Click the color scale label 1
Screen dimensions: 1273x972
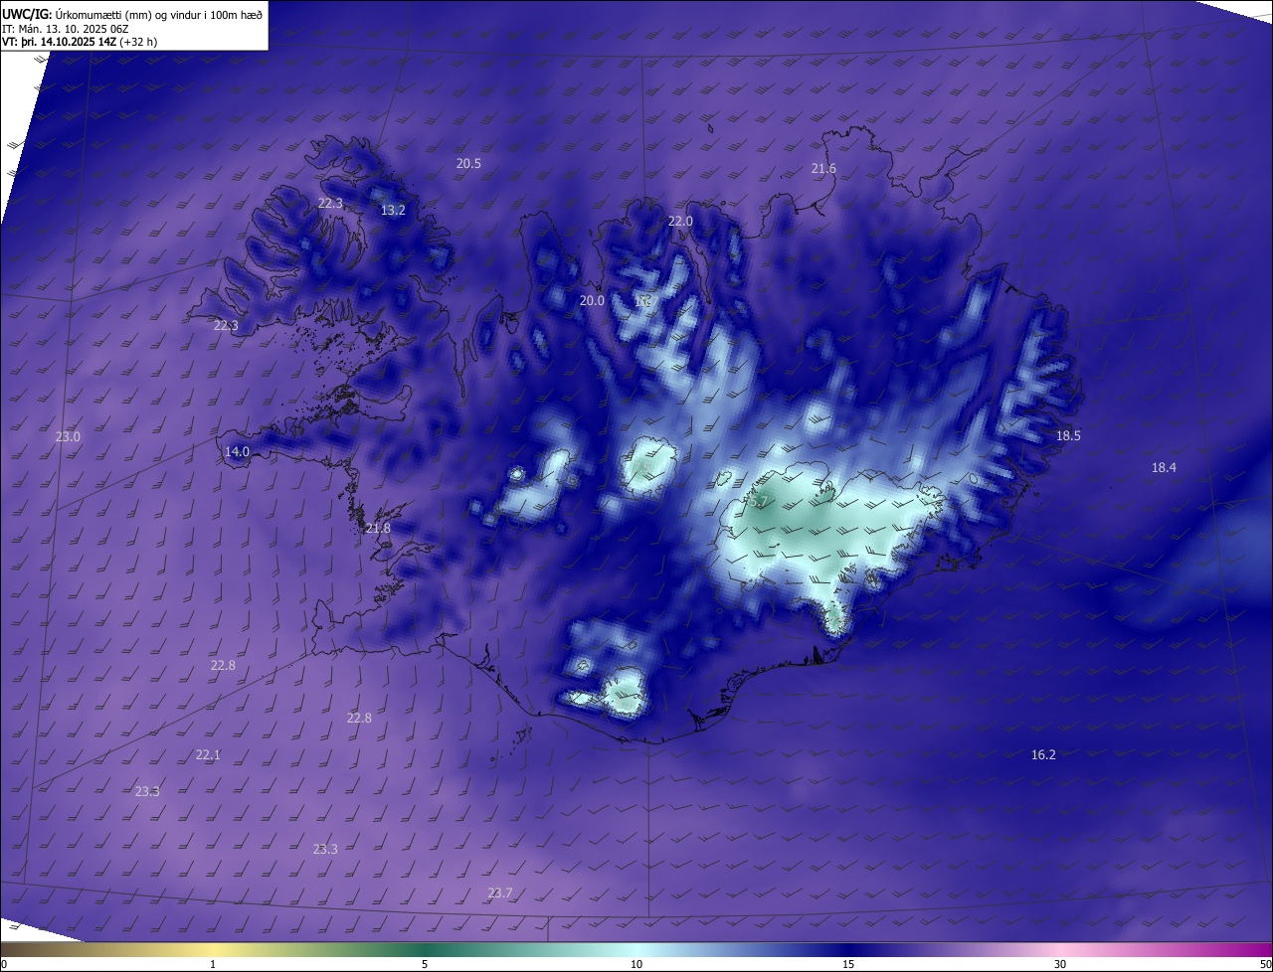click(213, 964)
